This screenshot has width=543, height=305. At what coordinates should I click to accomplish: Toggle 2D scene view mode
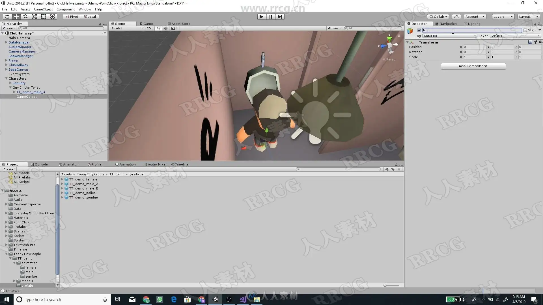pyautogui.click(x=149, y=28)
